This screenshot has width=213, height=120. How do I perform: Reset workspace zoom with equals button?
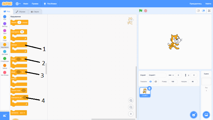click(x=131, y=114)
